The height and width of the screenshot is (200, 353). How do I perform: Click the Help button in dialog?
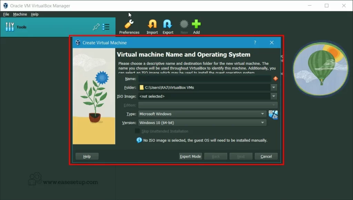tap(87, 156)
